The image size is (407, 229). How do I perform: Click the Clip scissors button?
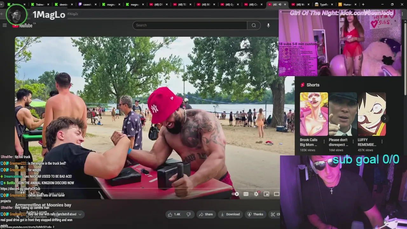pos(275,214)
